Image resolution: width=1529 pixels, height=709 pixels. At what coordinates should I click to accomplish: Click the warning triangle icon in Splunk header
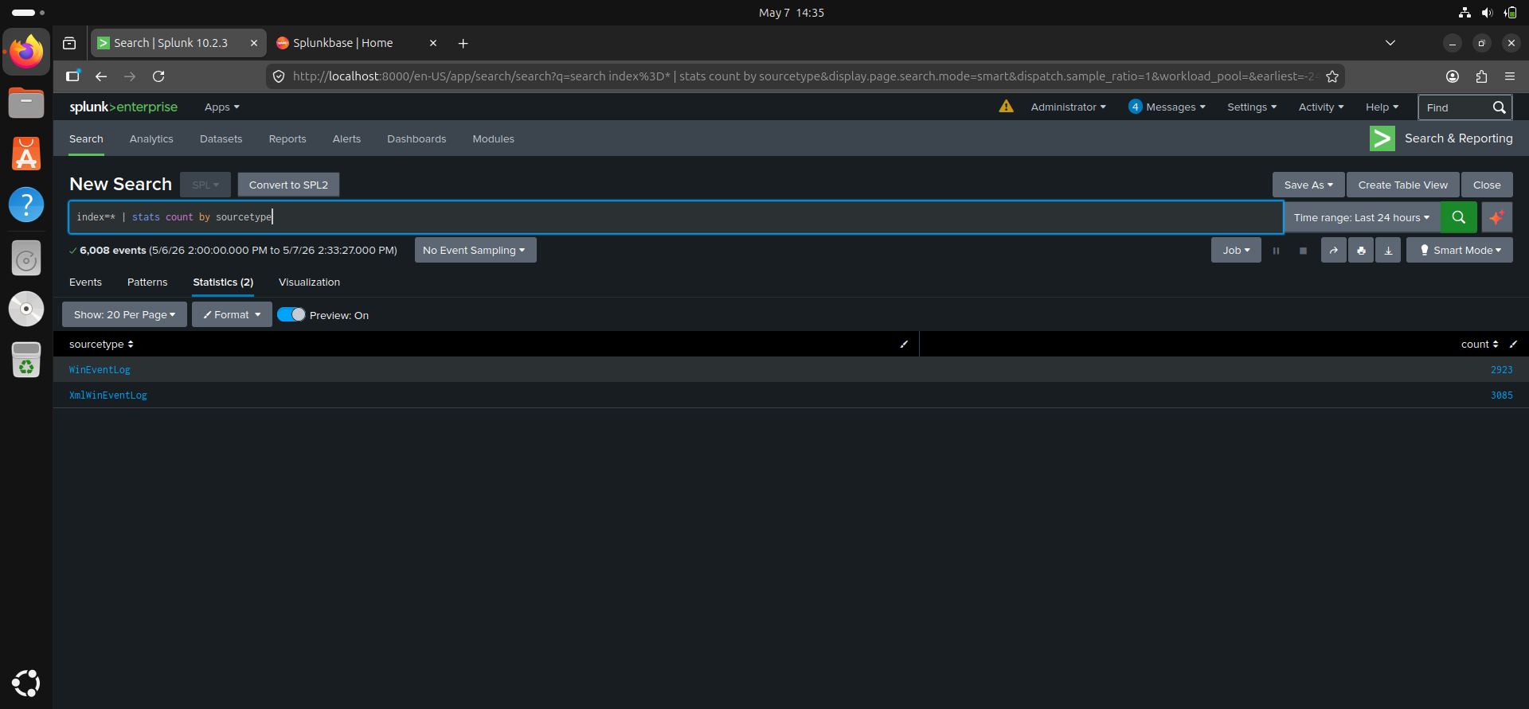[1007, 107]
